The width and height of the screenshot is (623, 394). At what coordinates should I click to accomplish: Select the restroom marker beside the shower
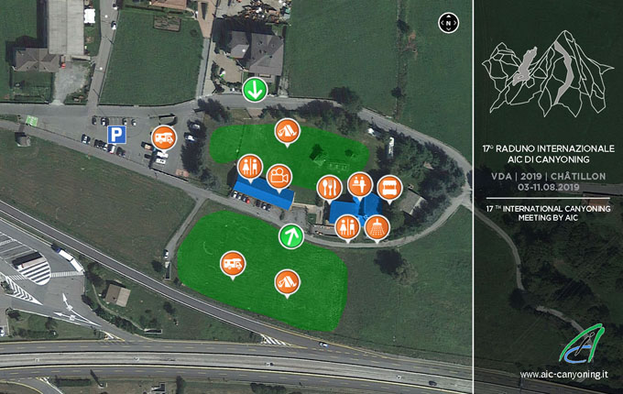347,228
